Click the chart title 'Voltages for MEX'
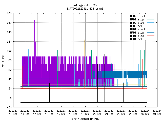Viewport: 162px width, 121px height. click(x=85, y=5)
